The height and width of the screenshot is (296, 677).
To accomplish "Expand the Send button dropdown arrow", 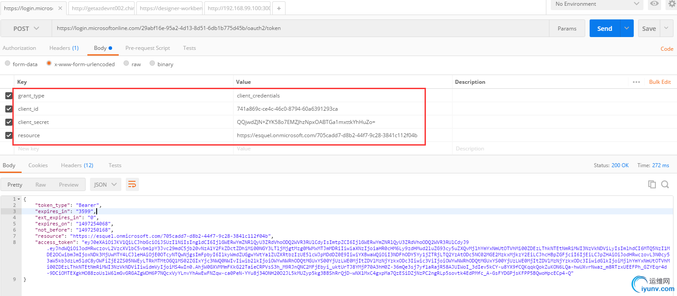I will point(627,28).
